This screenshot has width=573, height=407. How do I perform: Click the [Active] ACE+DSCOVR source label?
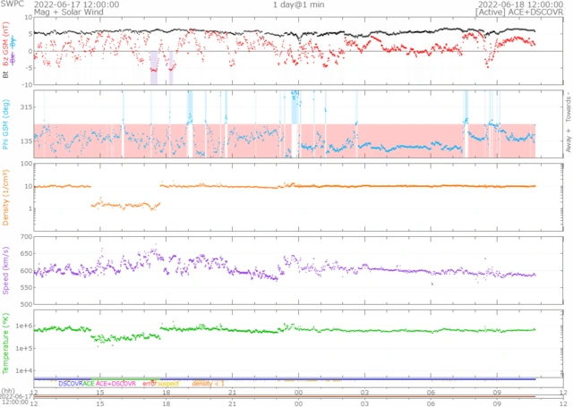click(x=521, y=13)
